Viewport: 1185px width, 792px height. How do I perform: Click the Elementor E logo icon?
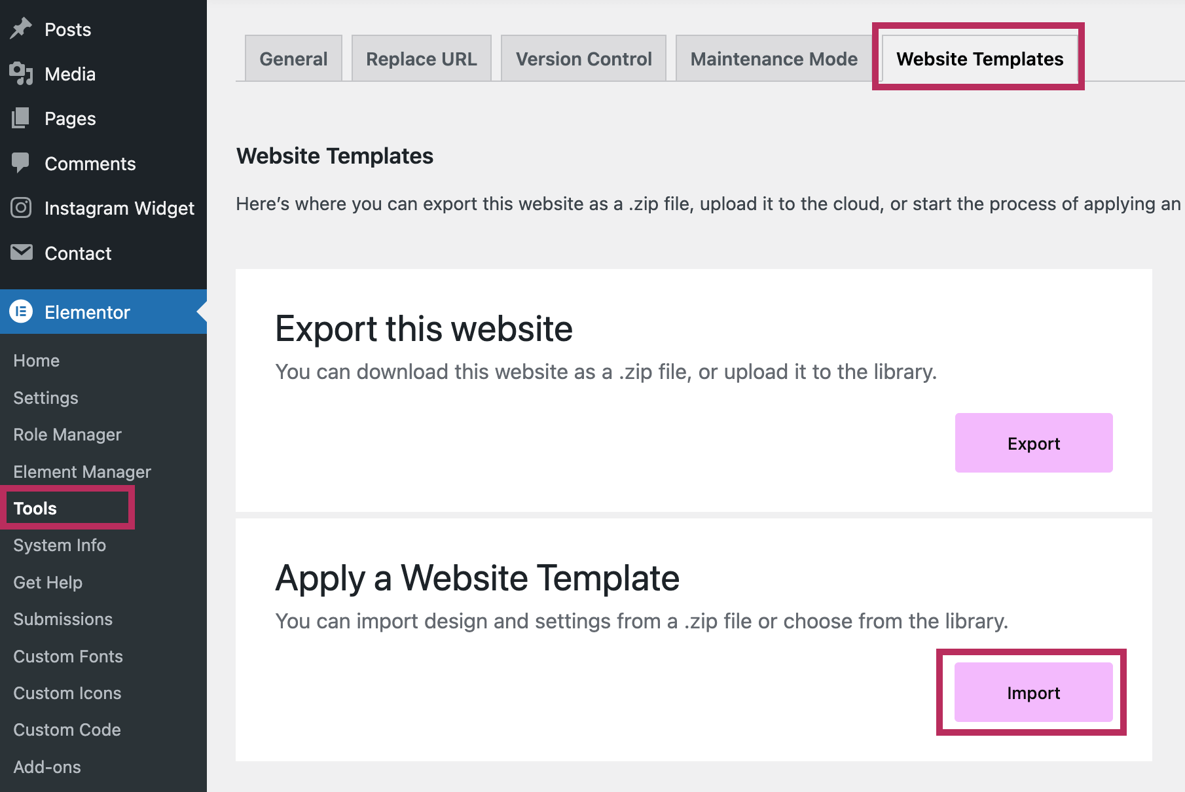[22, 312]
